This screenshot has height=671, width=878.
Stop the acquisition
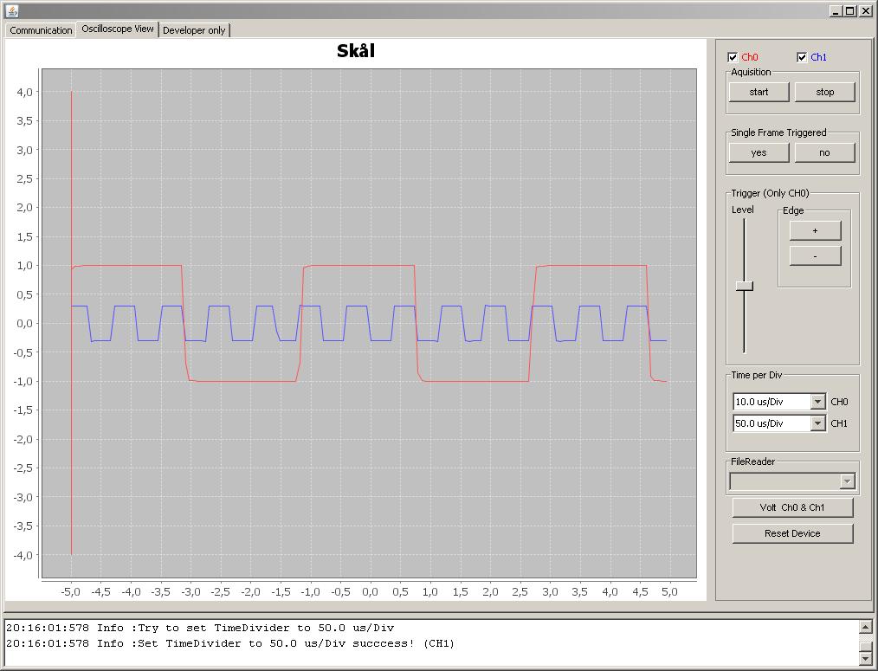pyautogui.click(x=824, y=91)
